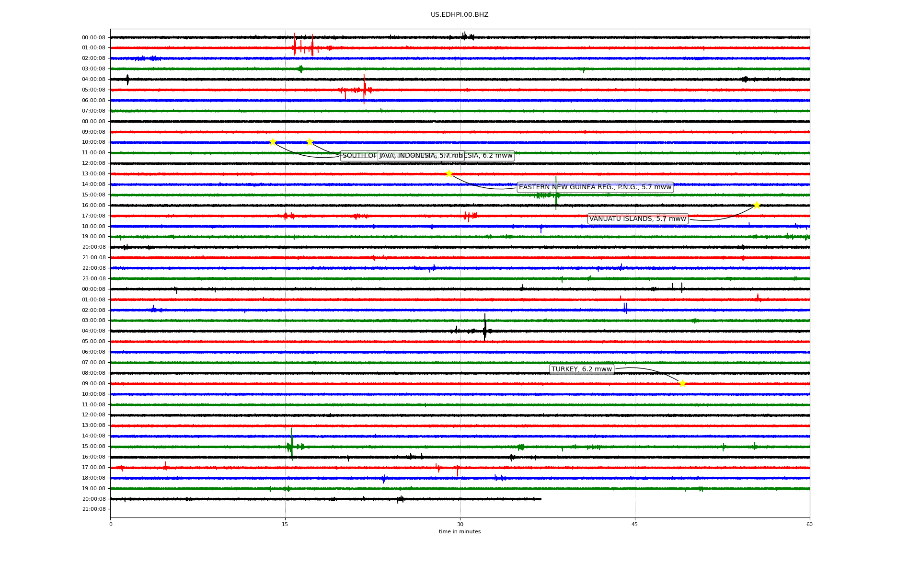920x575 pixels.
Task: Click the x-axis tick label 0
Action: click(x=111, y=524)
